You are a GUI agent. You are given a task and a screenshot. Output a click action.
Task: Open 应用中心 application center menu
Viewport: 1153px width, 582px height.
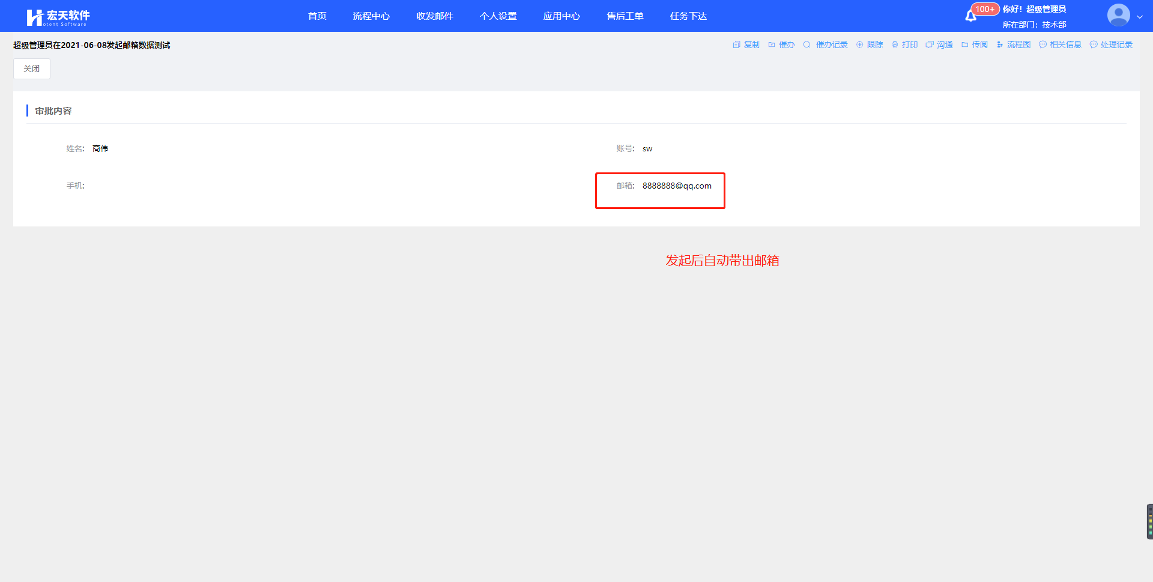coord(561,16)
